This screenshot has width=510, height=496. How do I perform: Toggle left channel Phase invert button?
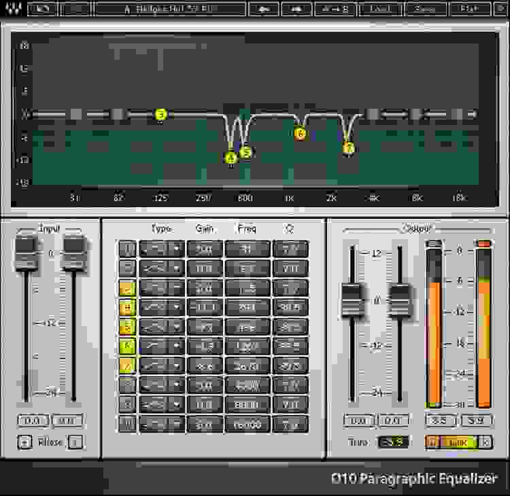[24, 442]
